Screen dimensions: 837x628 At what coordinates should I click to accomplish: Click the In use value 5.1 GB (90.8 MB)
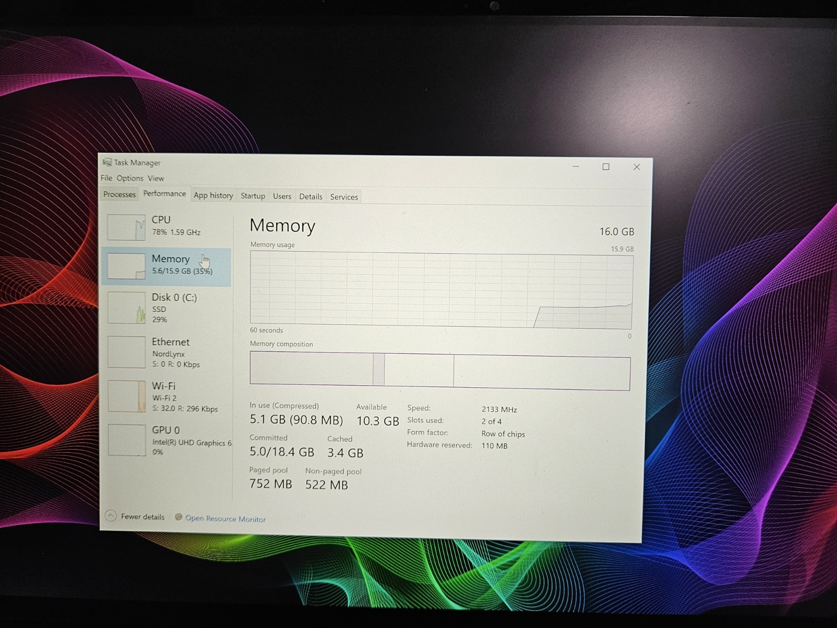click(296, 420)
